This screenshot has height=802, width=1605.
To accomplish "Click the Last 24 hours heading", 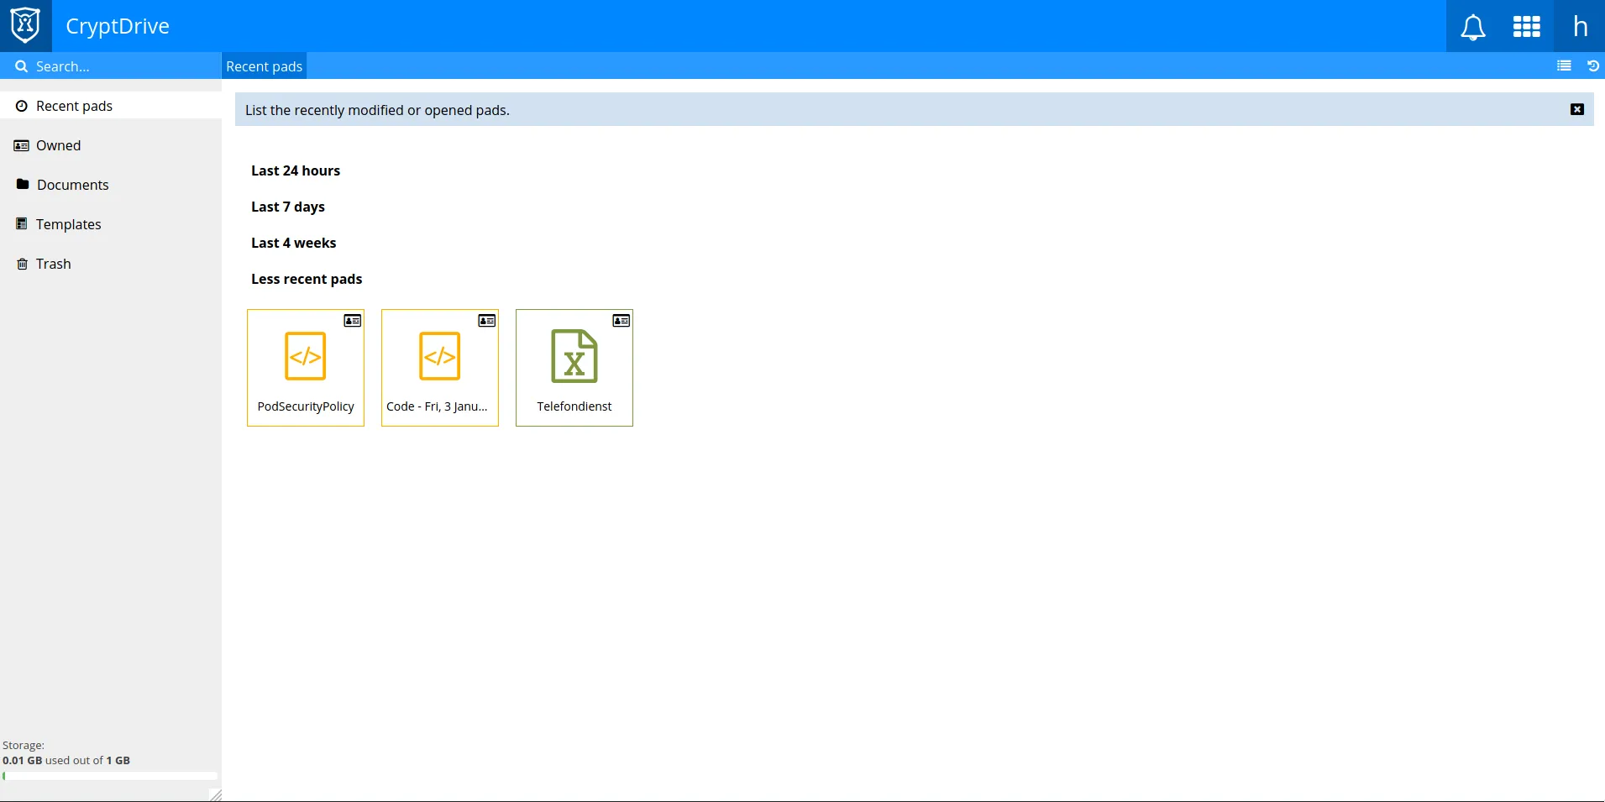I will (296, 170).
